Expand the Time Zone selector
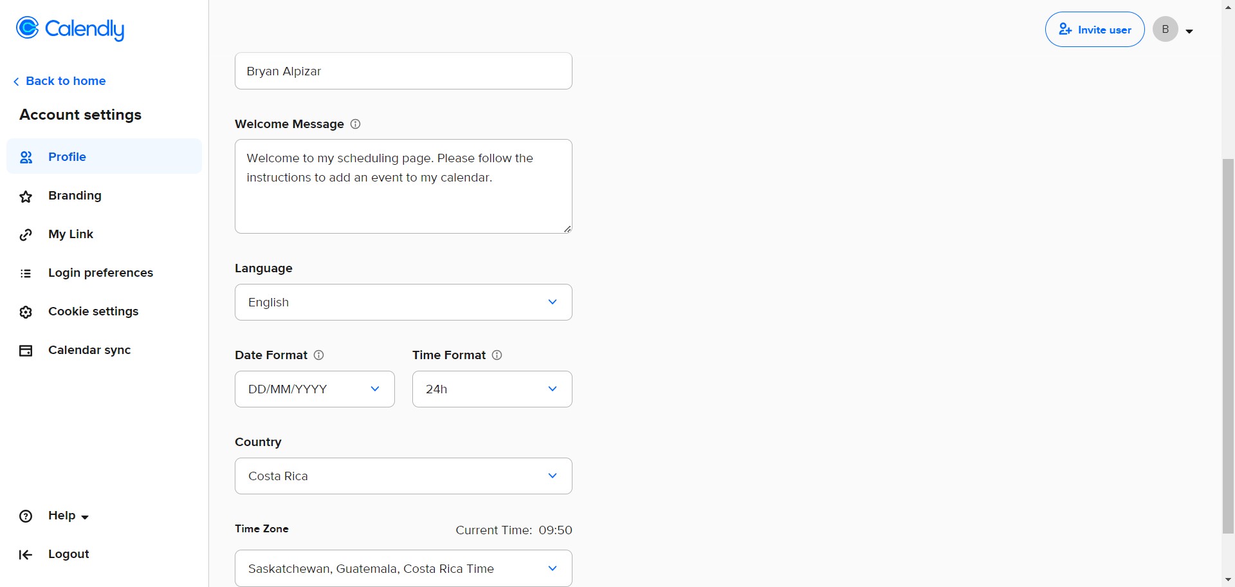 (x=403, y=568)
